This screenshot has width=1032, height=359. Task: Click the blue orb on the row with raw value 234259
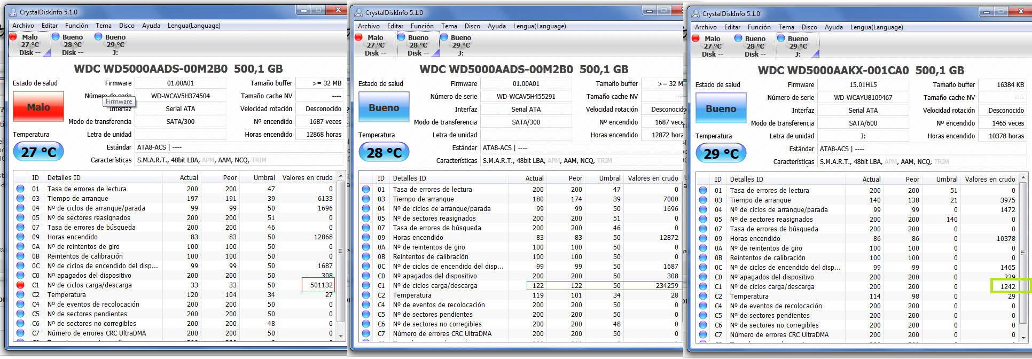coord(366,286)
